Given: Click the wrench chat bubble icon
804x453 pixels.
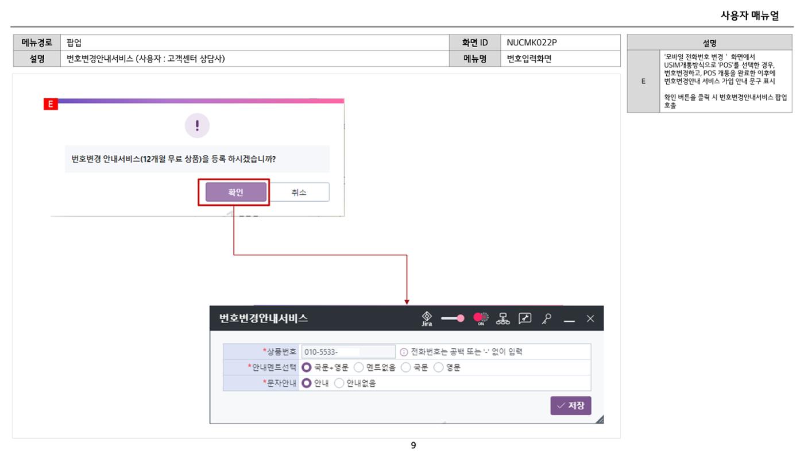Looking at the screenshot, I should tap(525, 318).
